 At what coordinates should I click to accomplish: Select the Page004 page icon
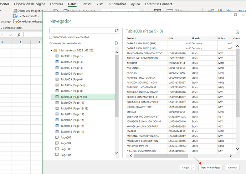click(57, 155)
